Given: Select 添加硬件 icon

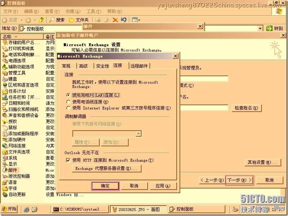Looking at the screenshot, I should pyautogui.click(x=5, y=140).
